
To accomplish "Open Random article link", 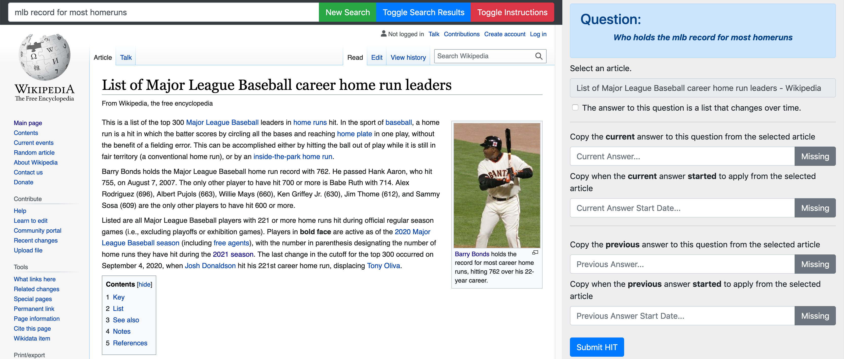I will click(x=34, y=152).
